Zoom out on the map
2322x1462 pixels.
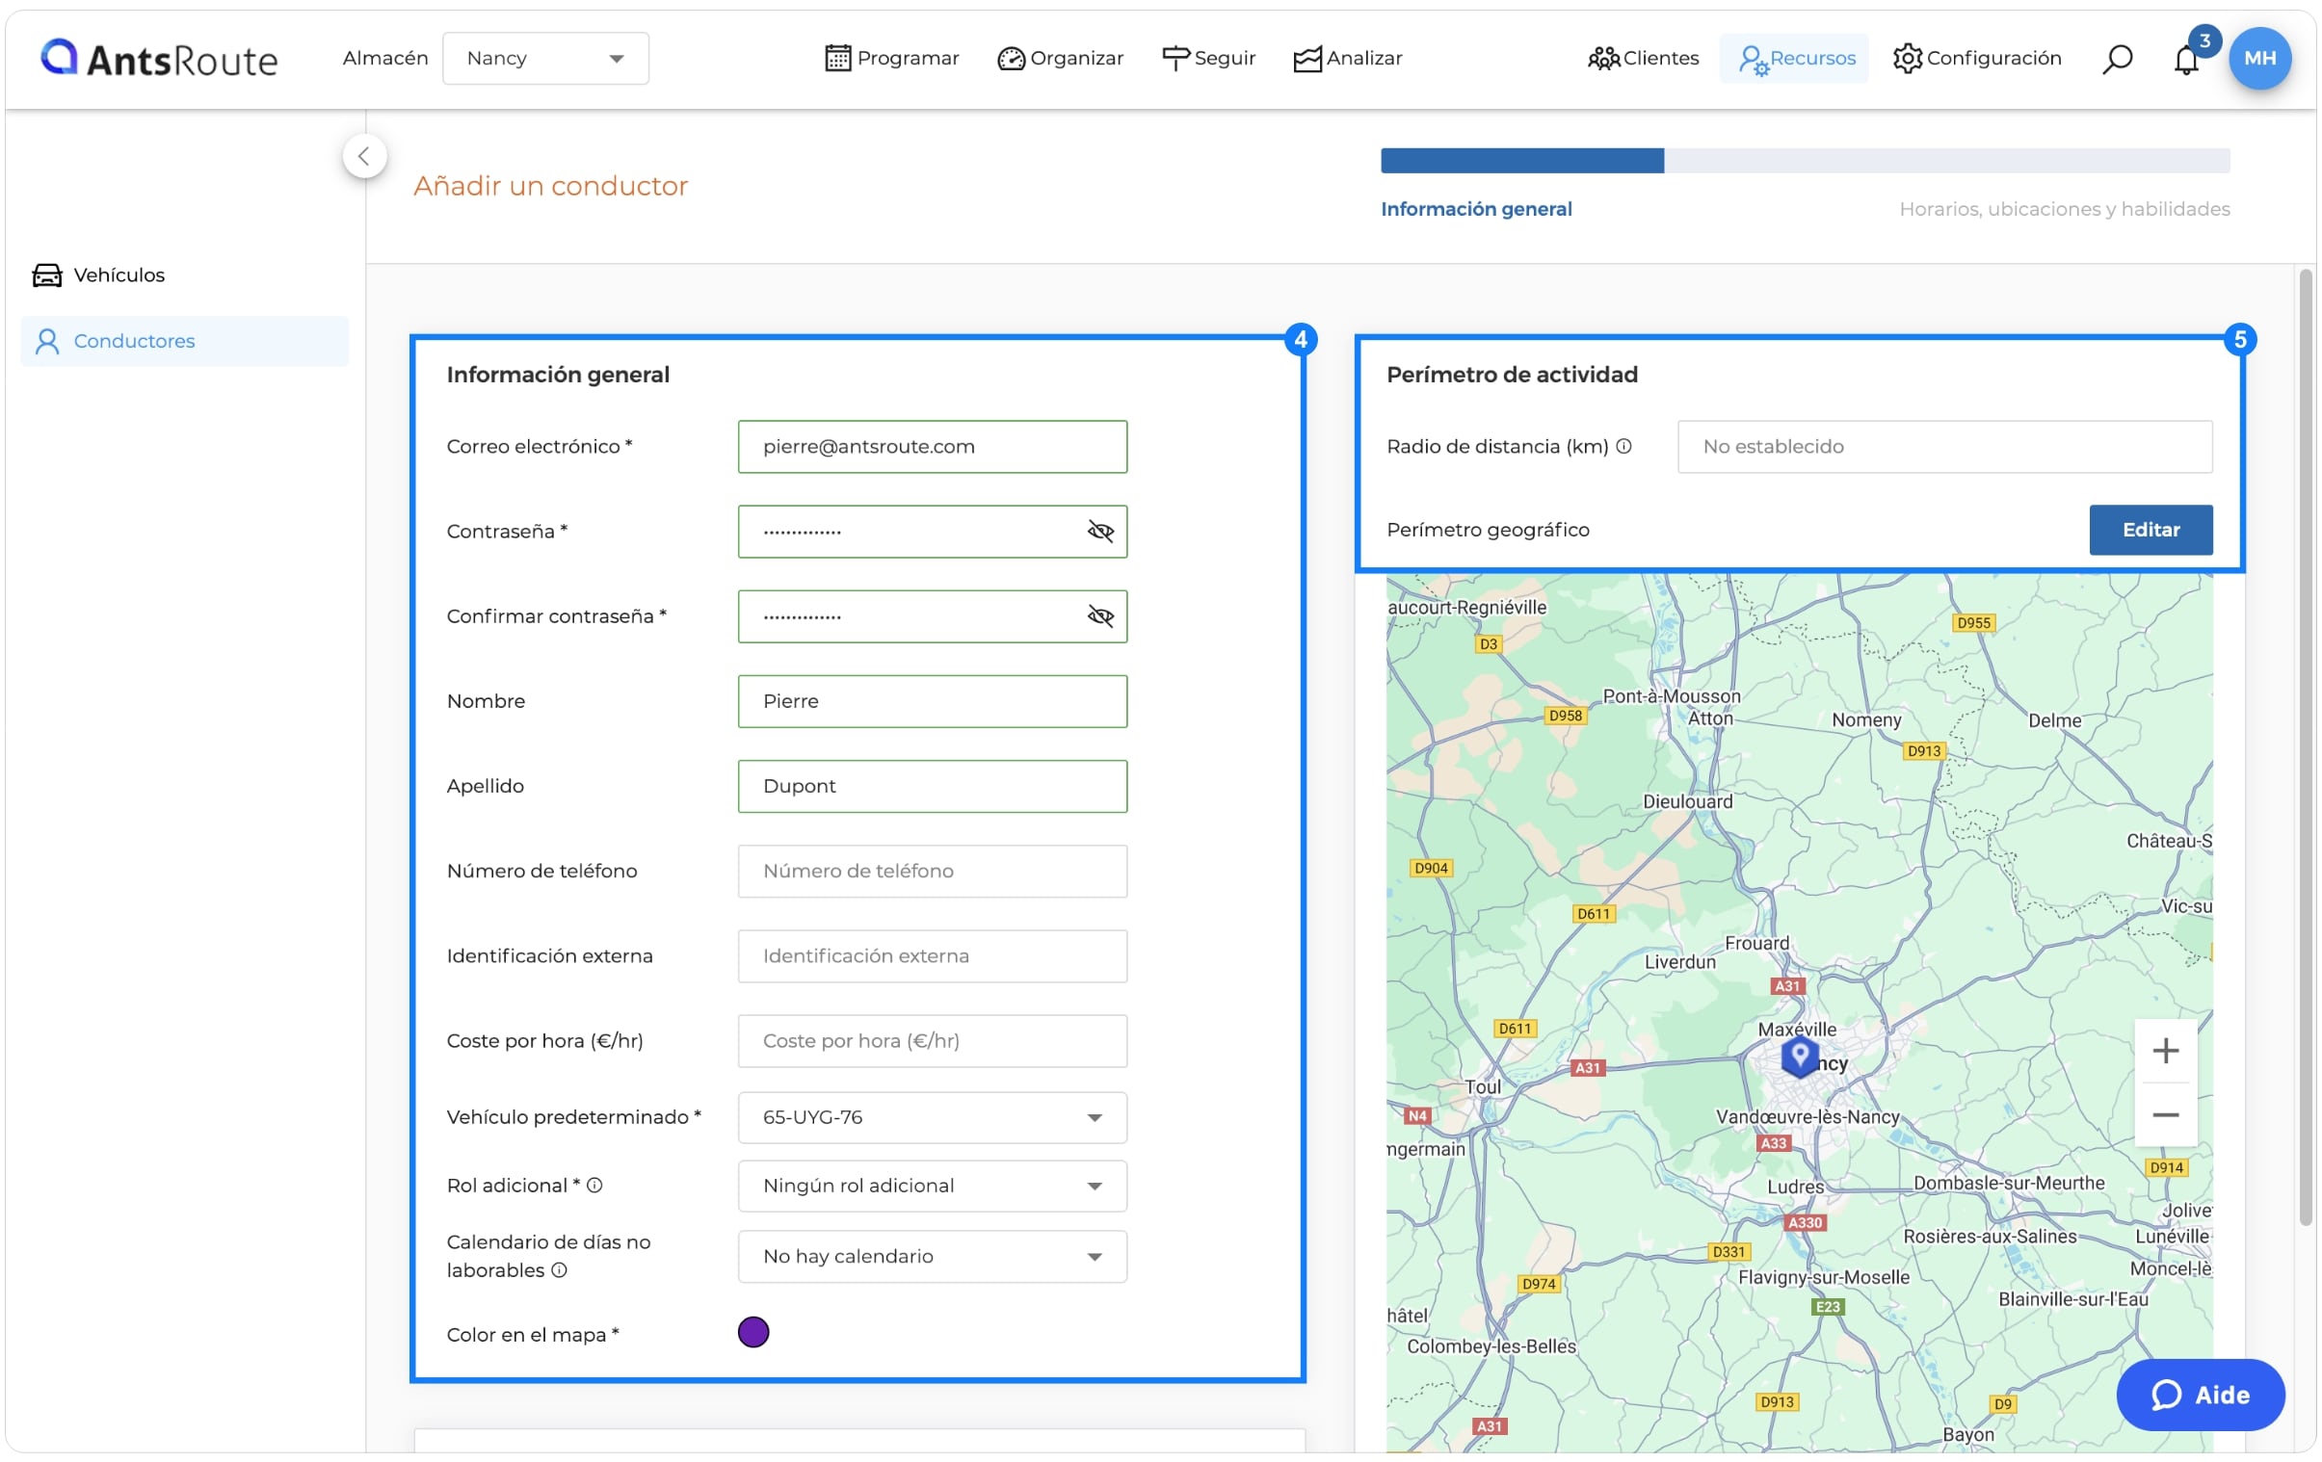[x=2165, y=1115]
